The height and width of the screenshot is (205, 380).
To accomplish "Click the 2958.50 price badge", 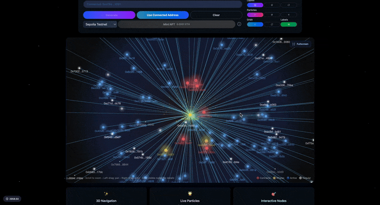I will [x=12, y=199].
